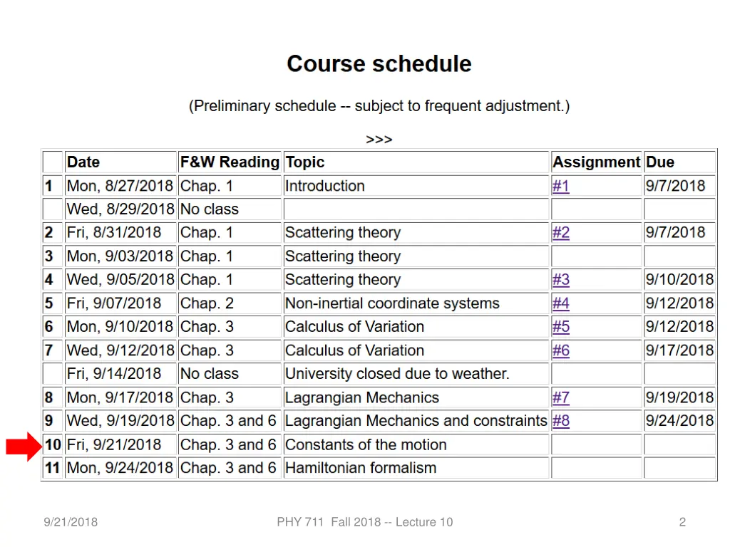Select the Assignment column header
The width and height of the screenshot is (730, 547).
(597, 162)
